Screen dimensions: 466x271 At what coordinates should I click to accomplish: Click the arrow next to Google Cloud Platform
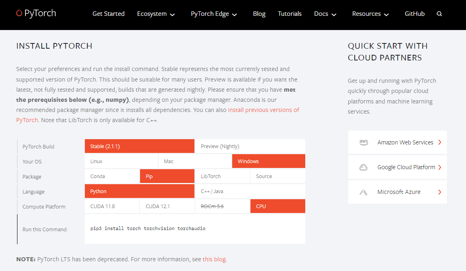(440, 167)
